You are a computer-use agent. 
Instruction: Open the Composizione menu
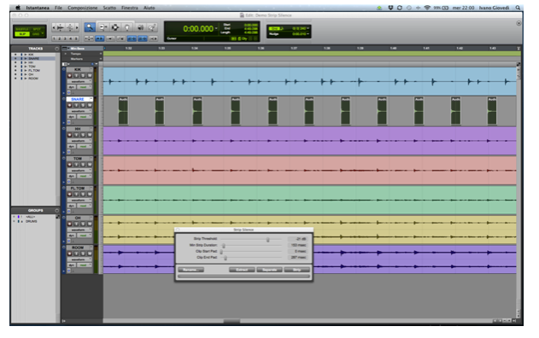pyautogui.click(x=83, y=8)
